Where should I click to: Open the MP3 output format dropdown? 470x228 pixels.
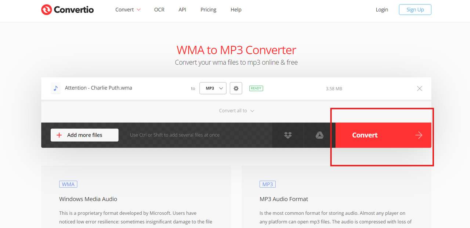[x=213, y=88]
